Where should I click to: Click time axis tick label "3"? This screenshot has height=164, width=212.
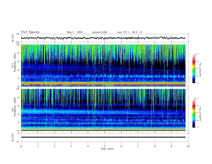pos(71,146)
